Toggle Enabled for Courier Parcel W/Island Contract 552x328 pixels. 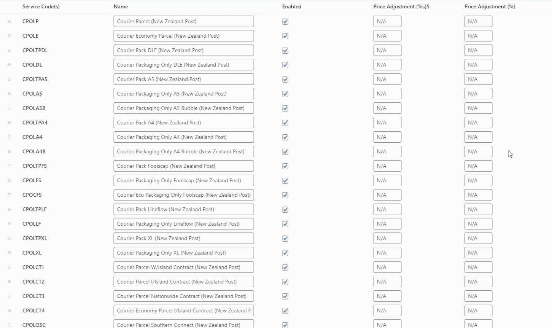(x=285, y=267)
